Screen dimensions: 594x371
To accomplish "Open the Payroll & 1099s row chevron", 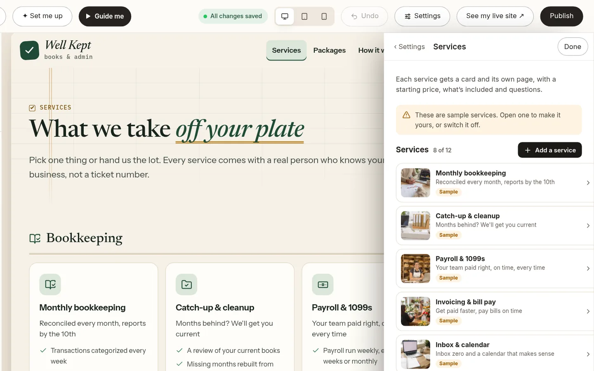I will [x=588, y=268].
